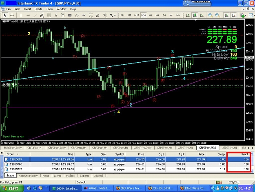Pick the horizontal line drawing tool

coord(28,15)
